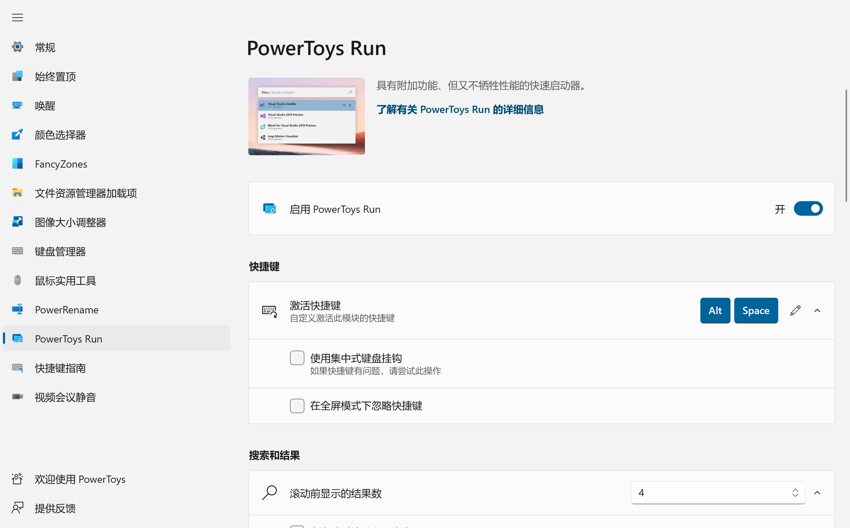Open 了解有关 PowerToys Run 的详细信息 link

pos(460,109)
